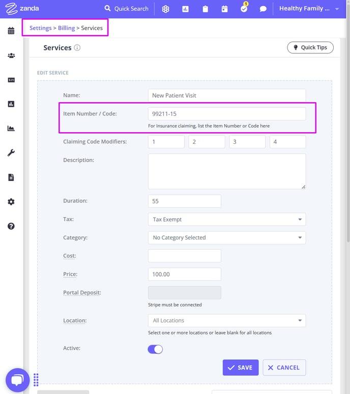Expand the All Locations dropdown

click(x=227, y=320)
